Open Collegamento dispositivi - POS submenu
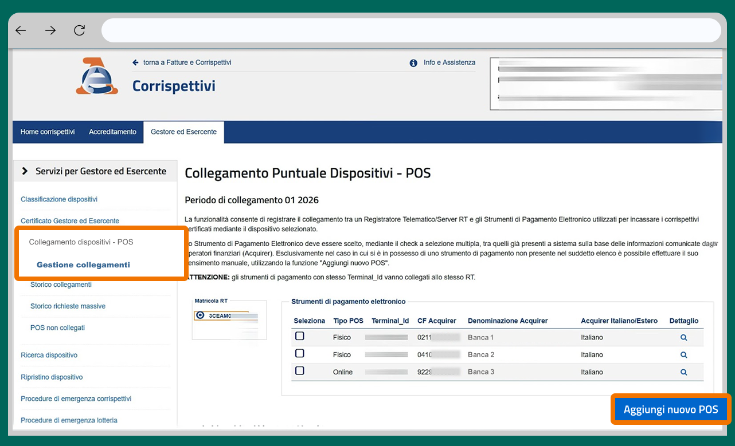Screen dimensions: 735x446 pyautogui.click(x=81, y=242)
